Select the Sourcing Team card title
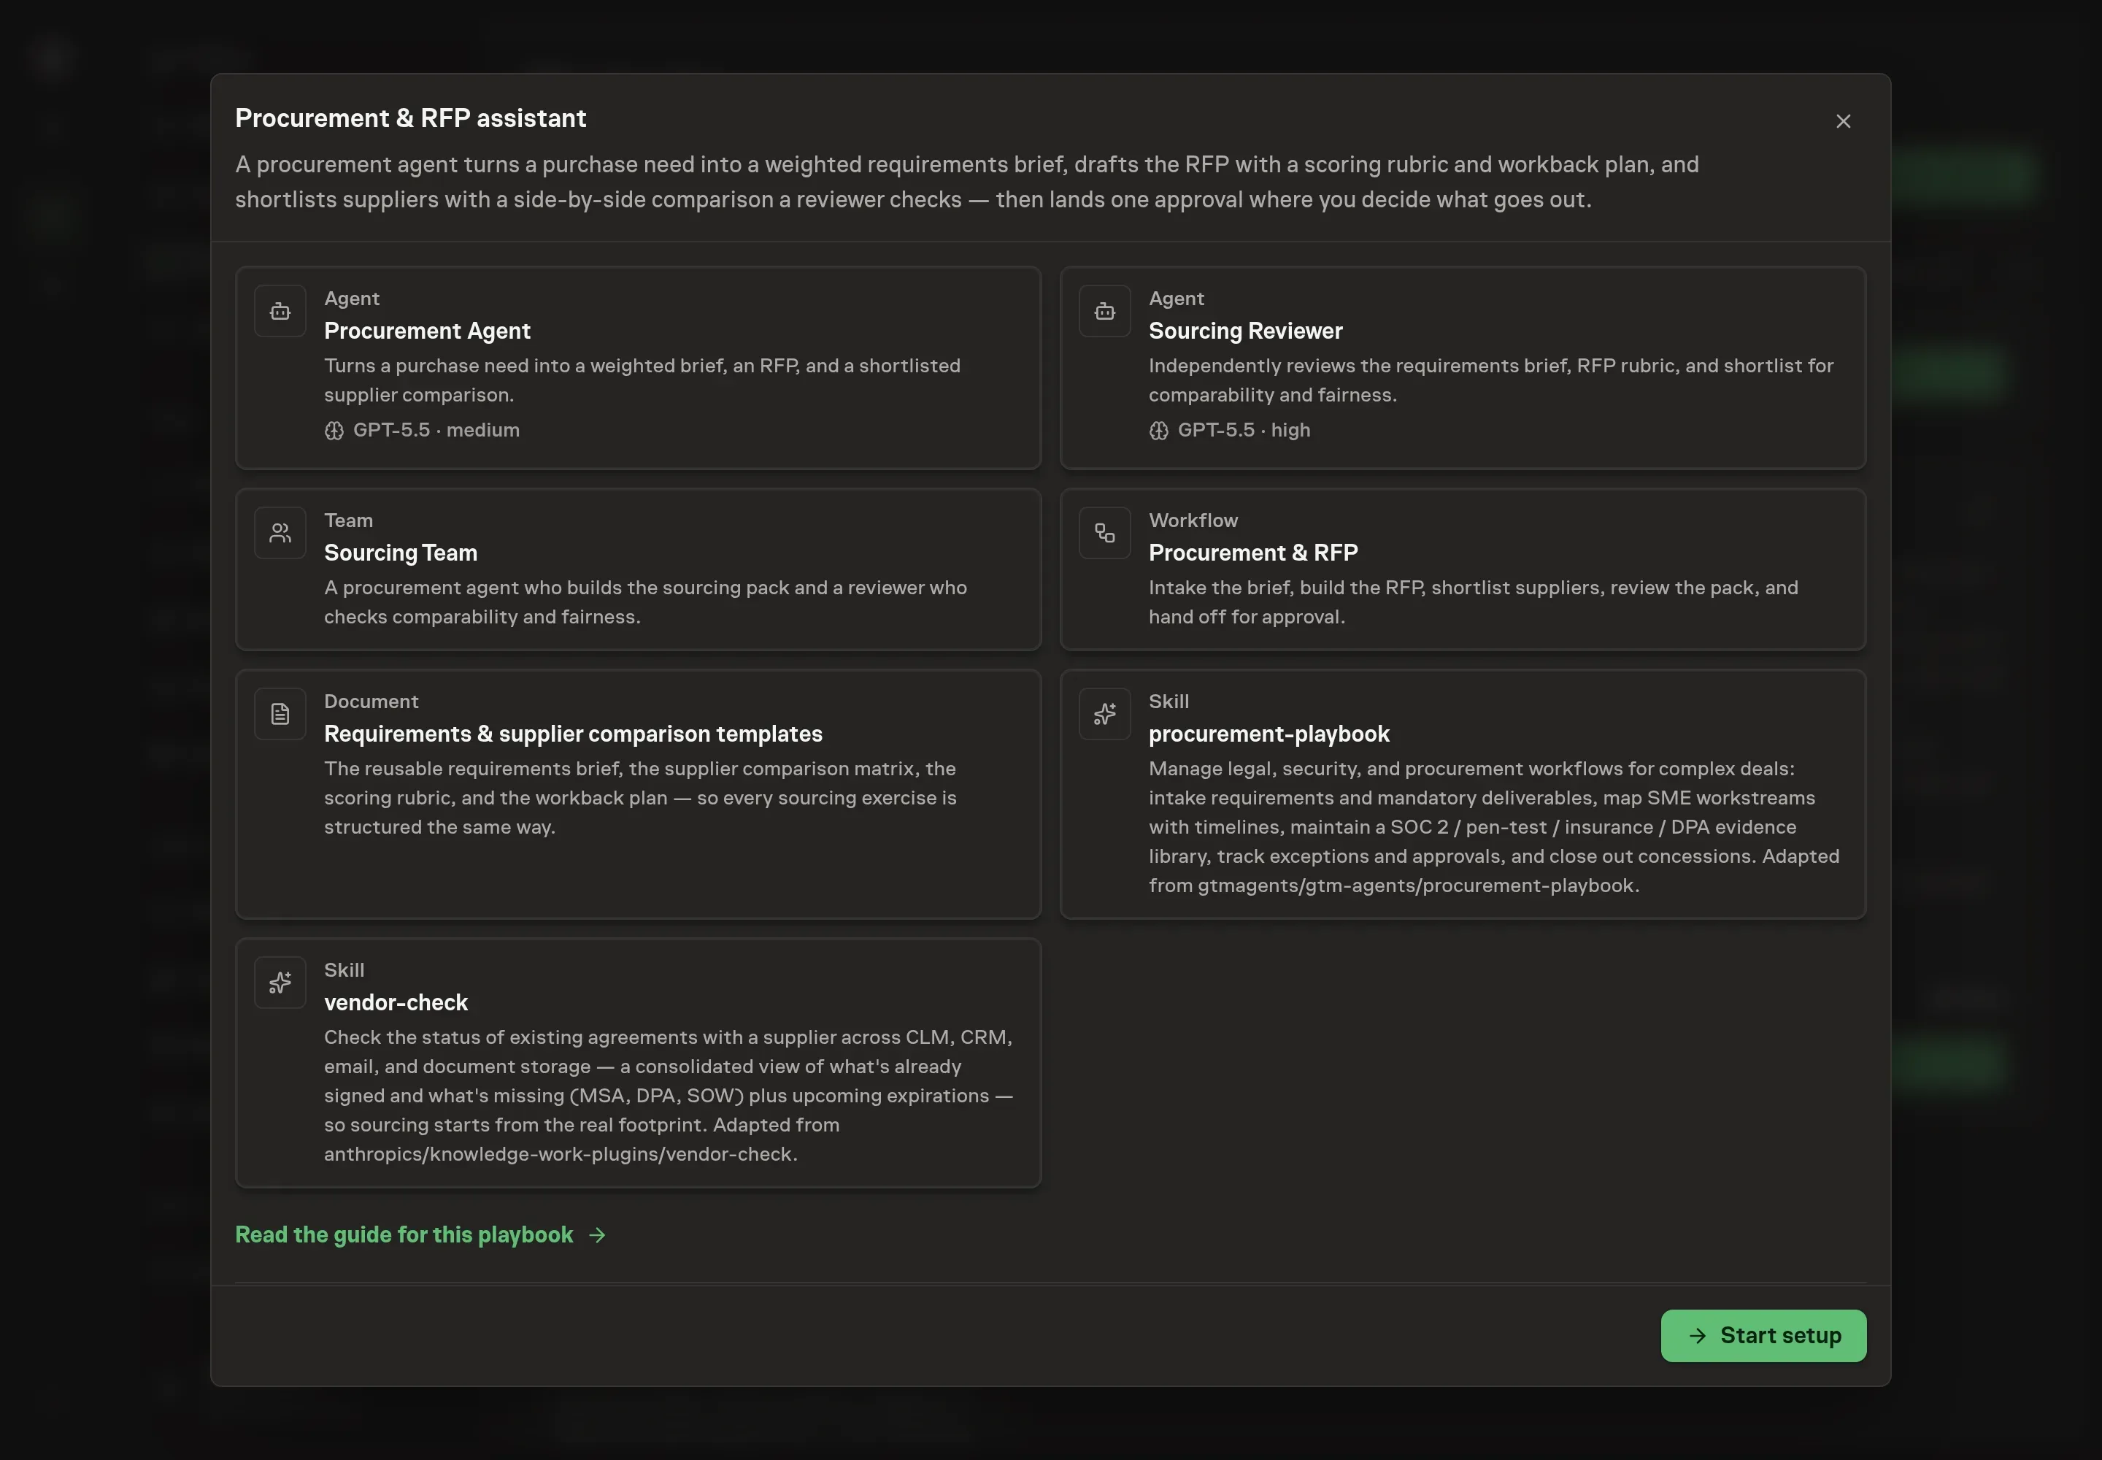2102x1460 pixels. point(401,553)
